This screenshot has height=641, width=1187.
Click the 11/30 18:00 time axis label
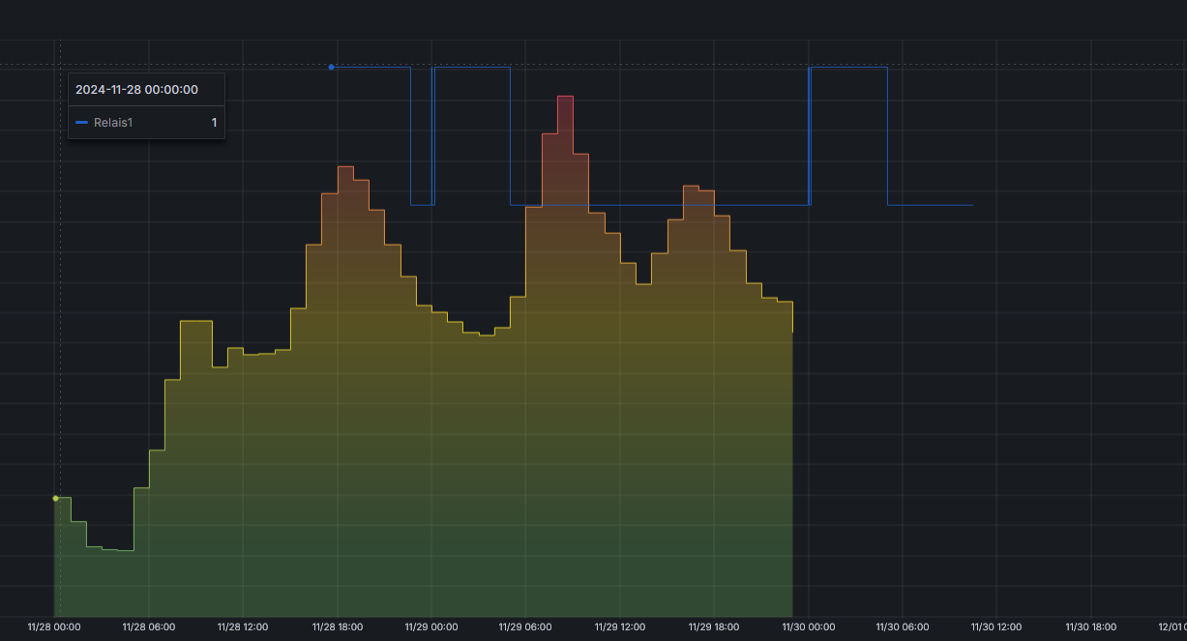[x=1091, y=627]
